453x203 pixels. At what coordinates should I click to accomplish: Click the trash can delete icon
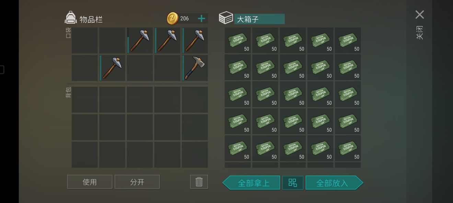(x=199, y=182)
